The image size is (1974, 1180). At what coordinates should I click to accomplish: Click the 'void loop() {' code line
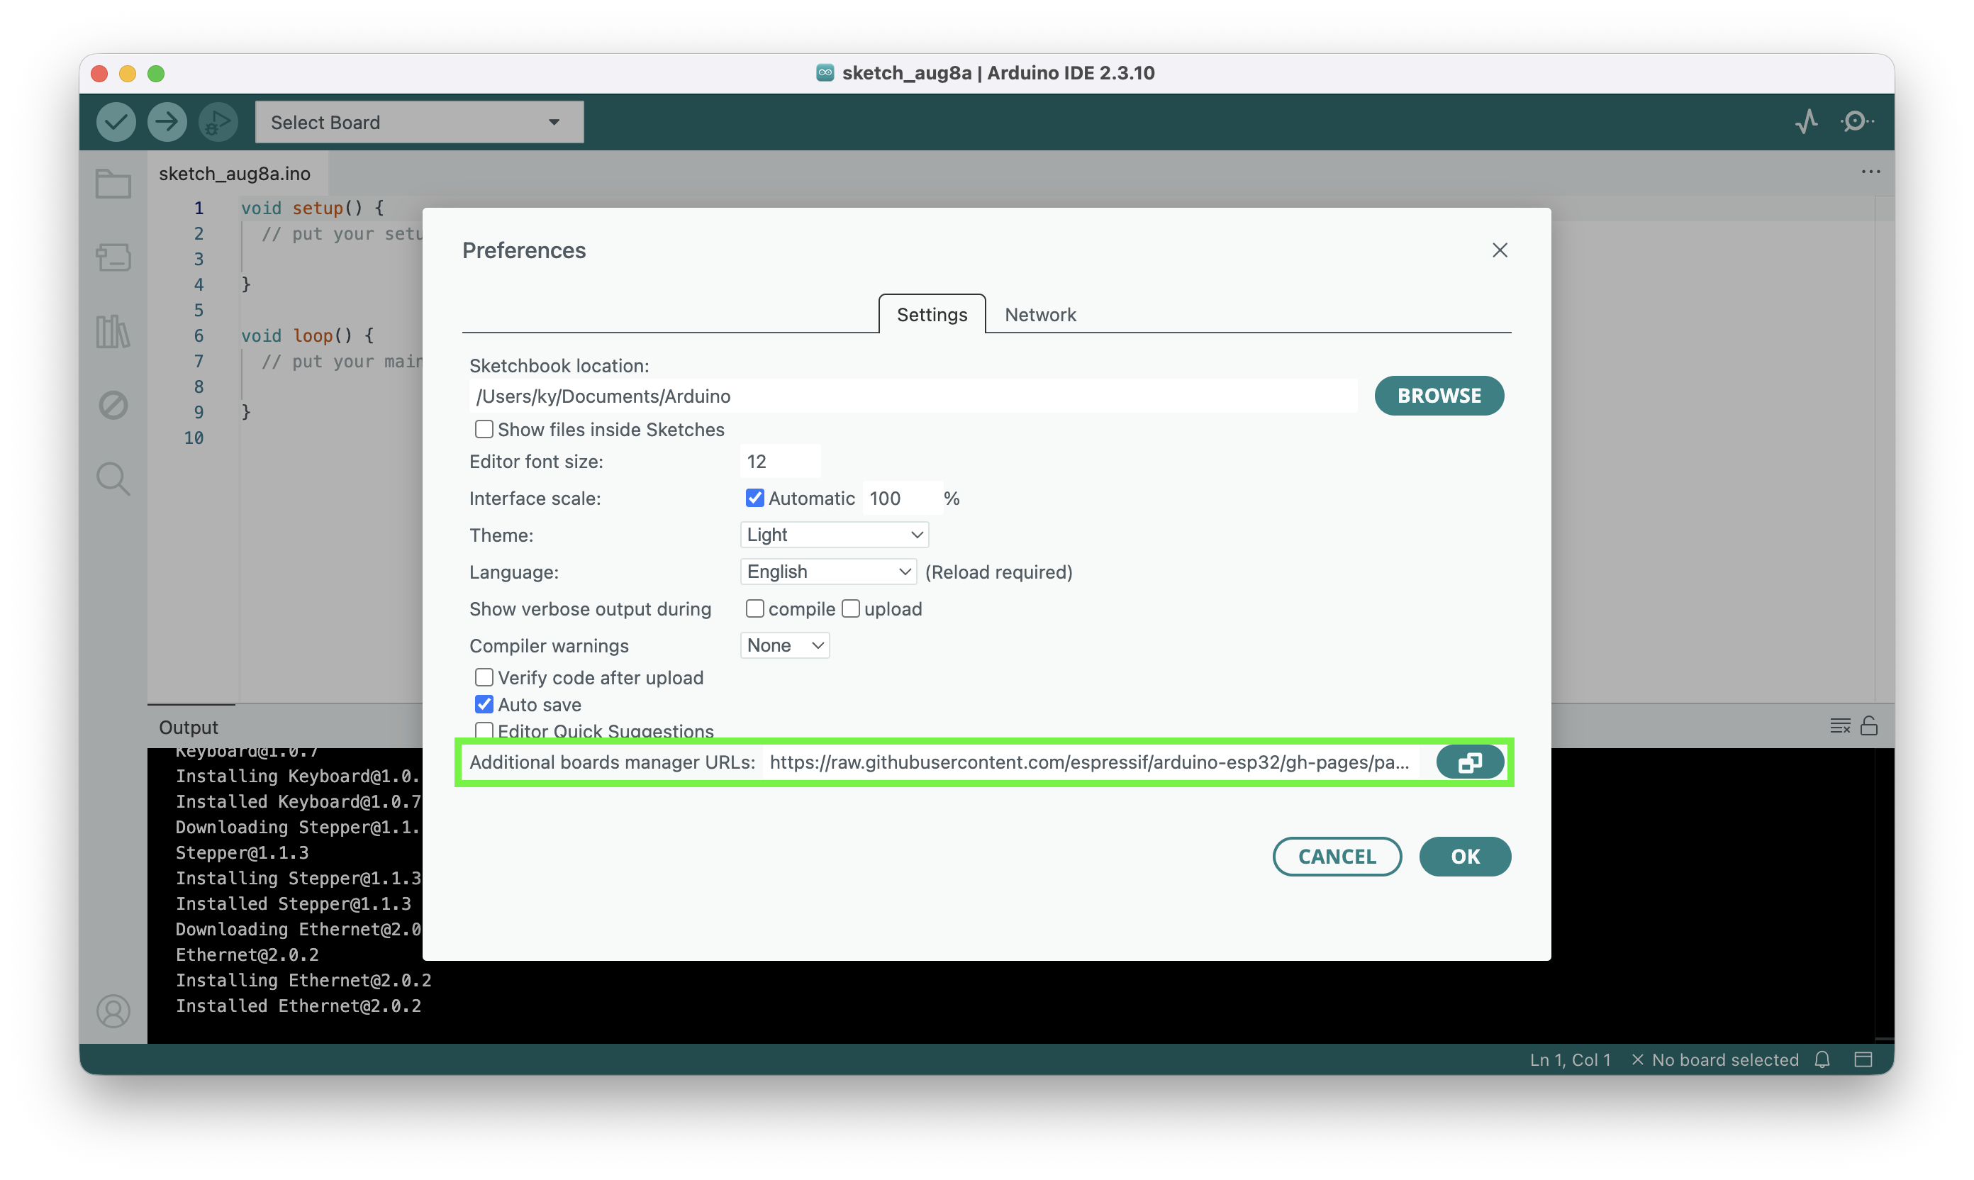point(307,335)
